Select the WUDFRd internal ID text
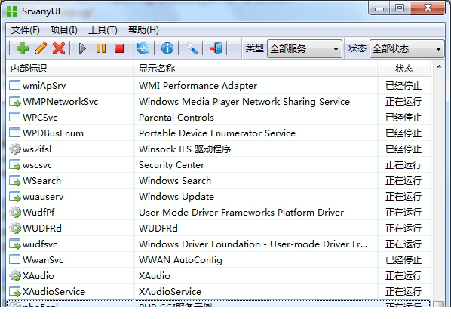This screenshot has width=451, height=319. tap(42, 229)
